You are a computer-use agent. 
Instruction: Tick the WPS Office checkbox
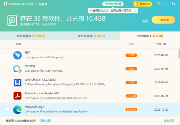point(8,82)
